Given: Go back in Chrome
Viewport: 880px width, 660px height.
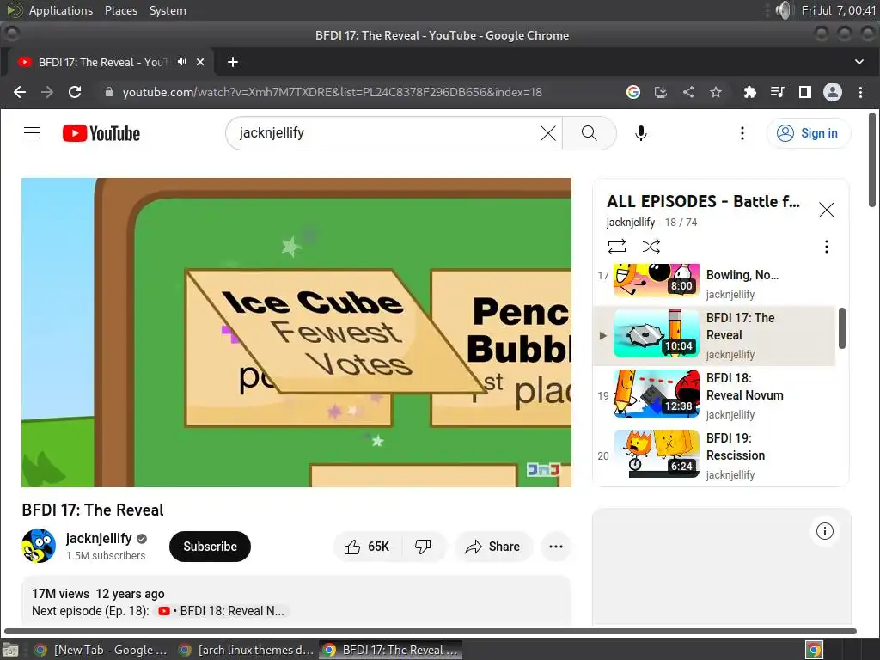Looking at the screenshot, I should (x=20, y=92).
